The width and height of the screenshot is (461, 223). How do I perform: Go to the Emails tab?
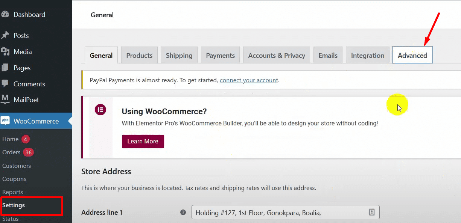(x=328, y=56)
